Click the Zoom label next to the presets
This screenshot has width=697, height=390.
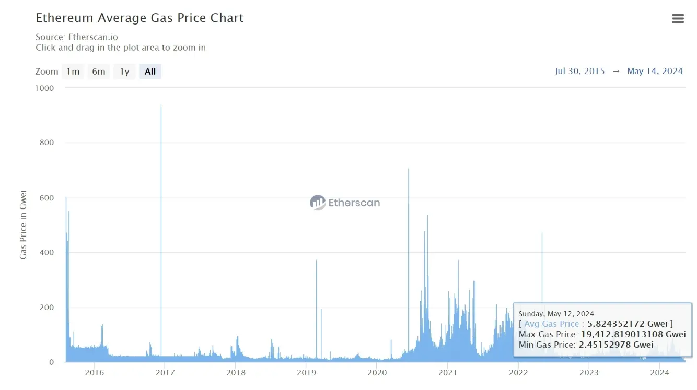(x=47, y=71)
